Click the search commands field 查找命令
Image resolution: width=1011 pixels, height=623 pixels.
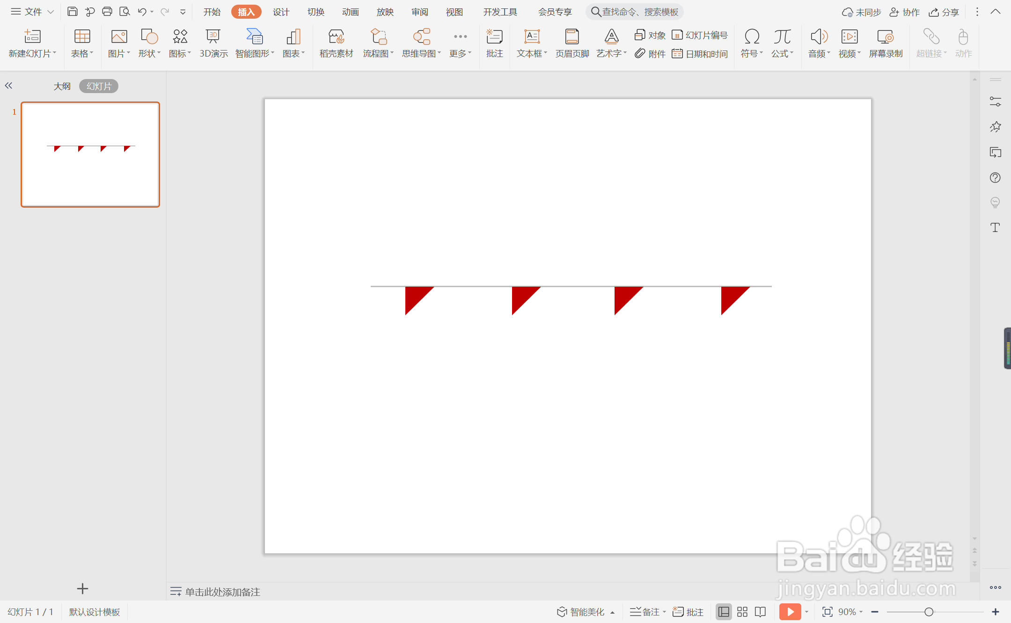point(635,12)
